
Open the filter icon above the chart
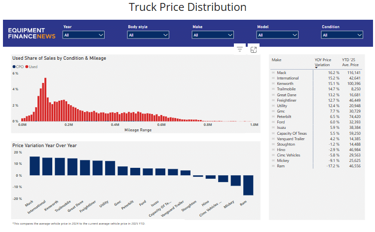[x=240, y=49]
